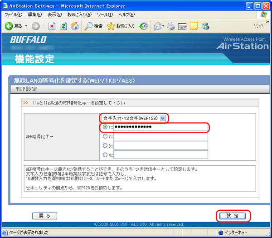Click the status bar page icon

(x=5, y=233)
